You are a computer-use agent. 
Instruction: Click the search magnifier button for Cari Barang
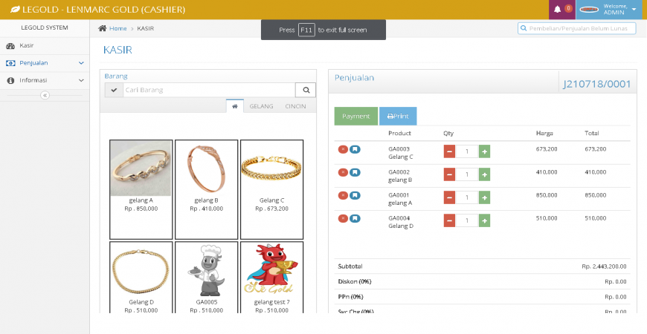[305, 90]
